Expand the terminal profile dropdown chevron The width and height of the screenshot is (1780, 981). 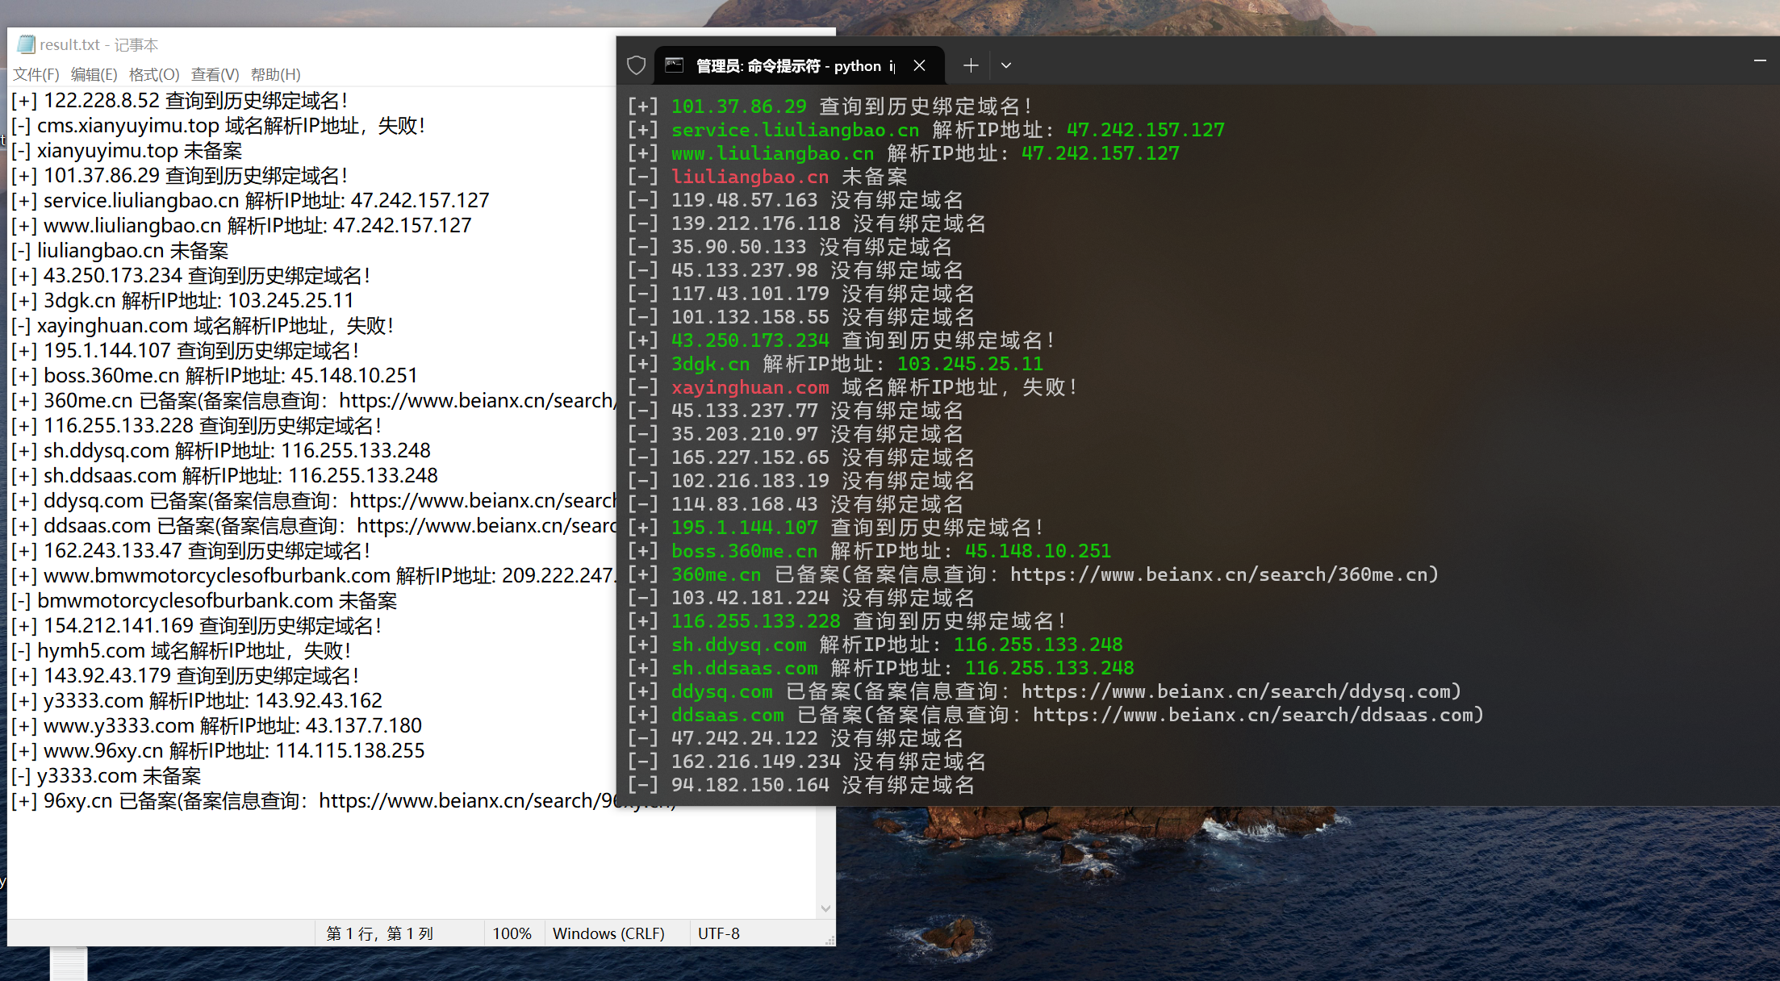1006,65
